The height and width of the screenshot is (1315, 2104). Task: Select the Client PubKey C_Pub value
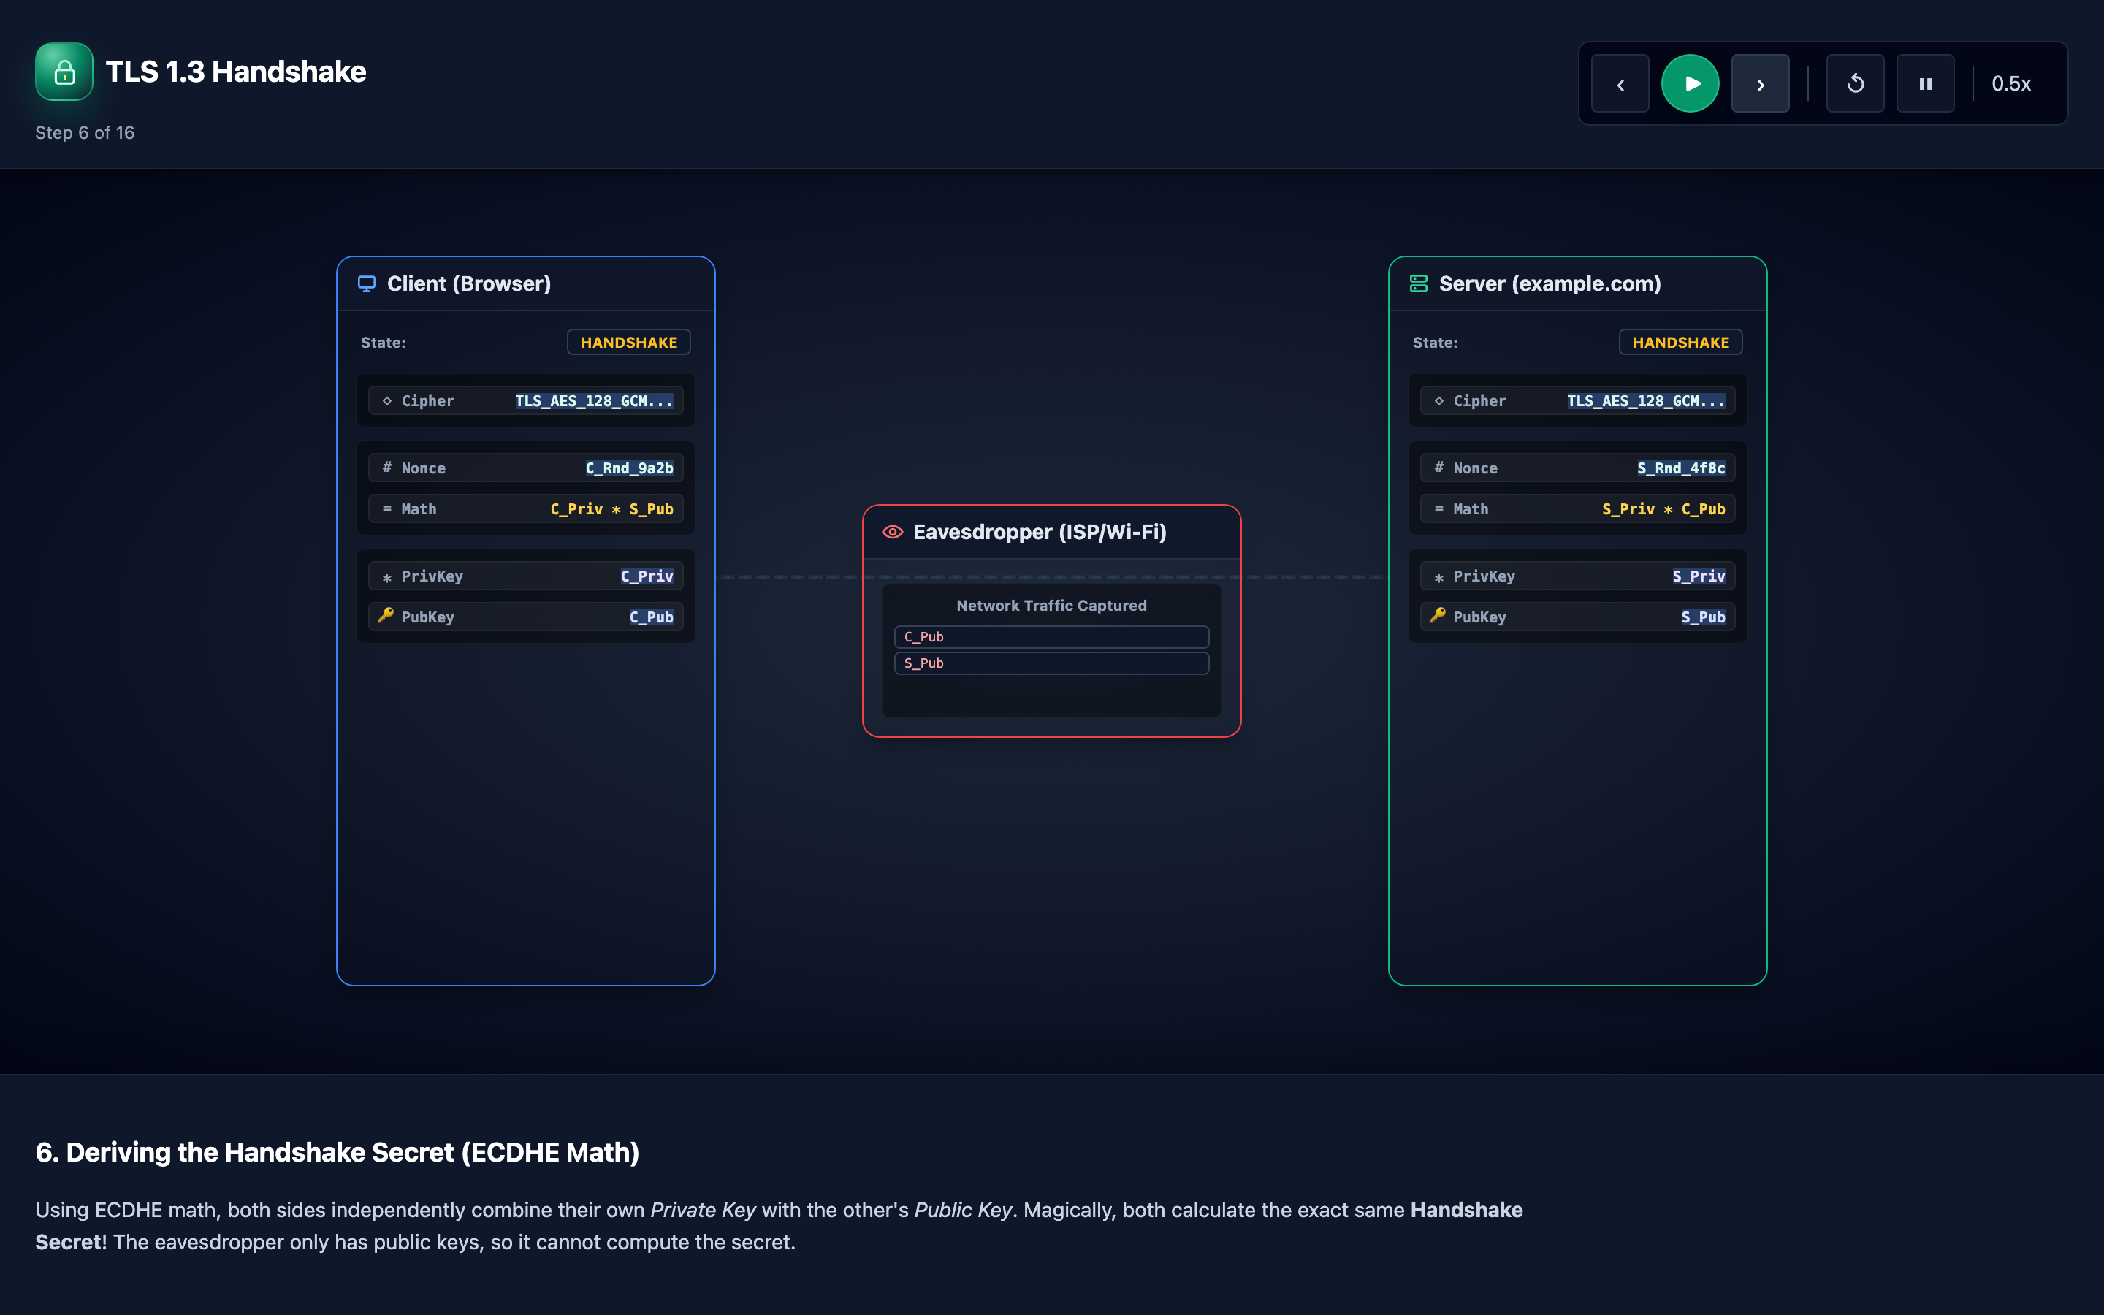coord(651,617)
